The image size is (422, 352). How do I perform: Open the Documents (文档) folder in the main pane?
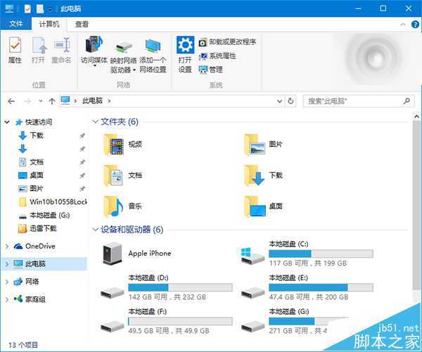[x=122, y=176]
